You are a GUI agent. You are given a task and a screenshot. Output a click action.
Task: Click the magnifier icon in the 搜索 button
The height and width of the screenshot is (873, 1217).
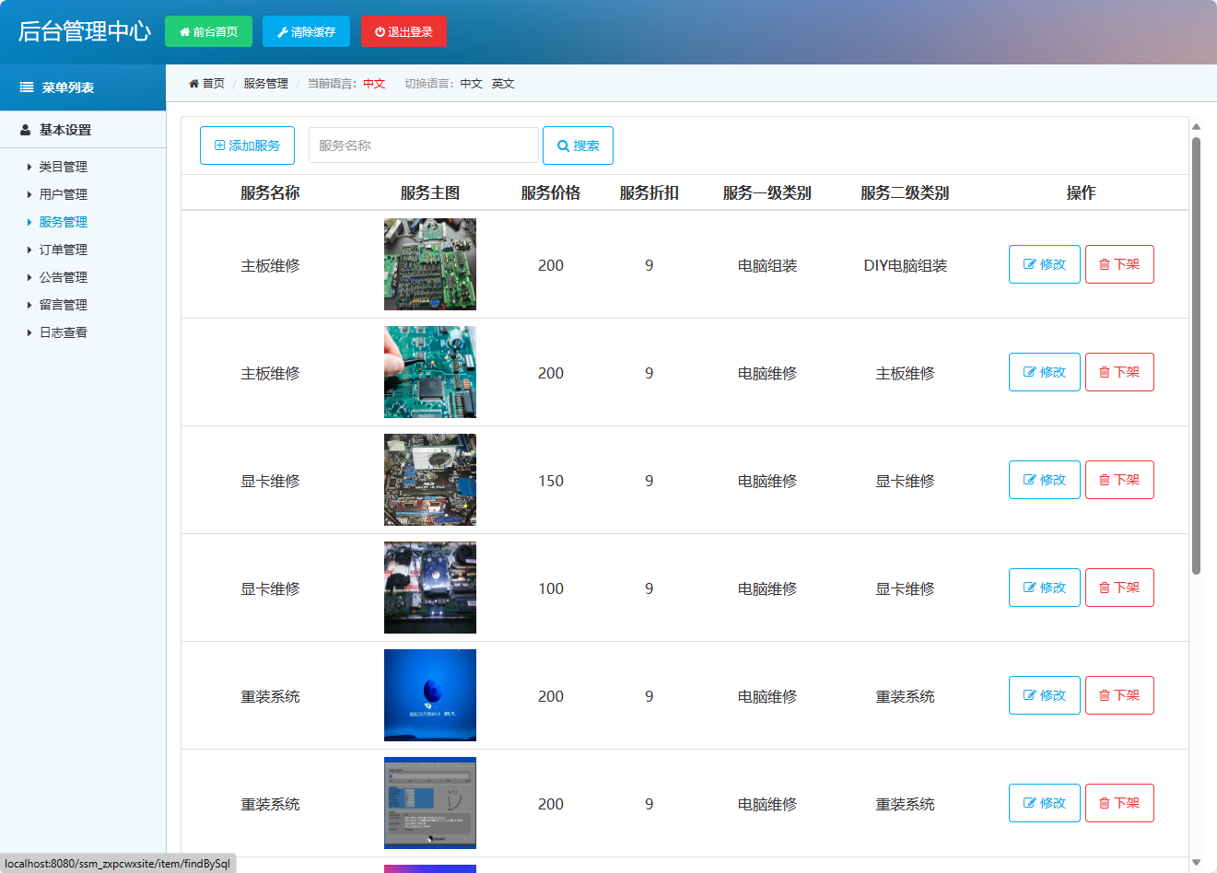564,145
